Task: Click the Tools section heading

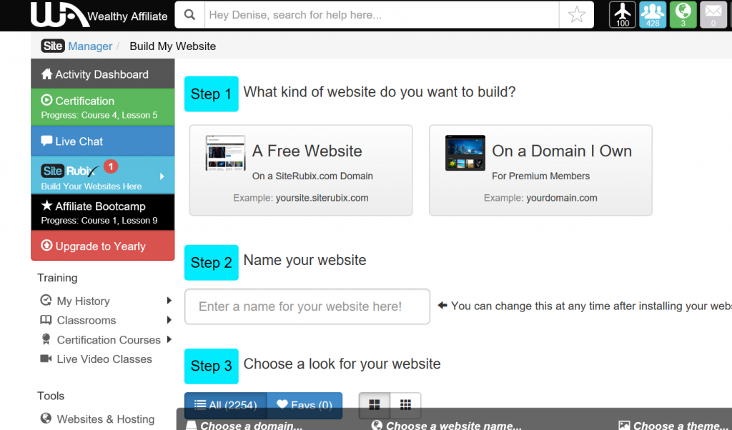Action: [x=51, y=396]
